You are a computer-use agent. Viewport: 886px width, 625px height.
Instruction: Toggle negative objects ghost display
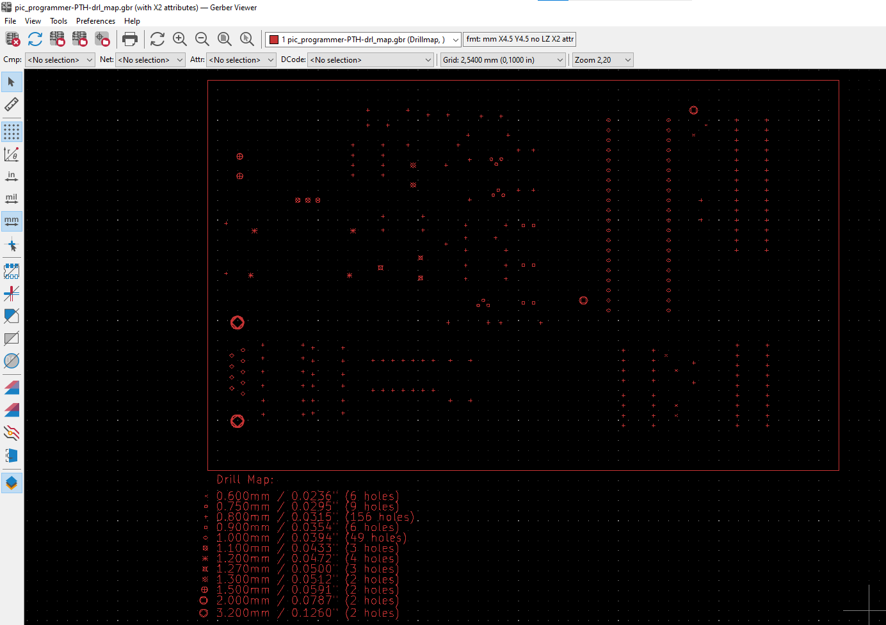[12, 338]
